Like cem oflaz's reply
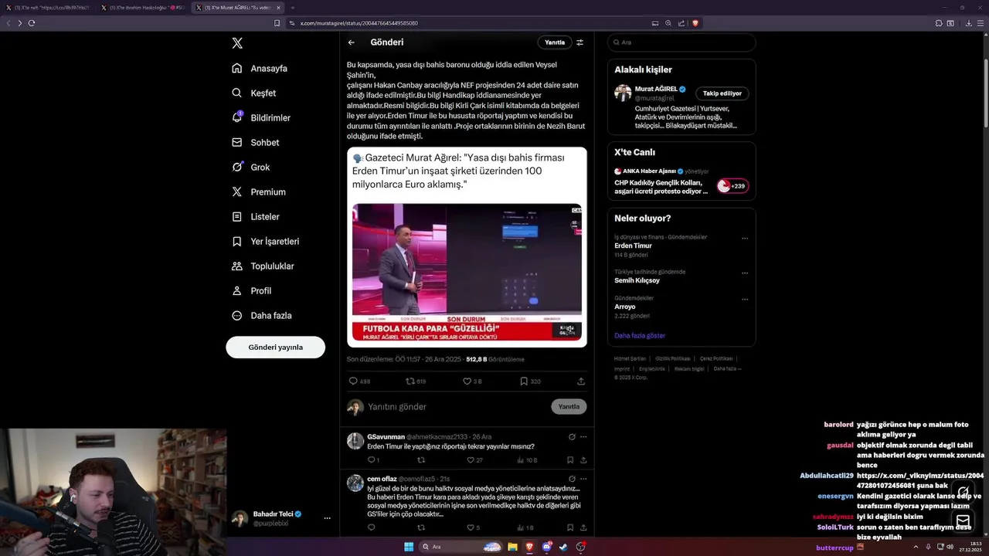Image resolution: width=989 pixels, height=556 pixels. (471, 527)
